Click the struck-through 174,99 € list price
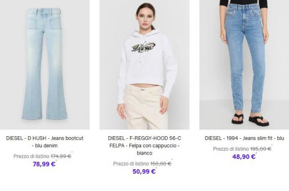 pos(61,156)
